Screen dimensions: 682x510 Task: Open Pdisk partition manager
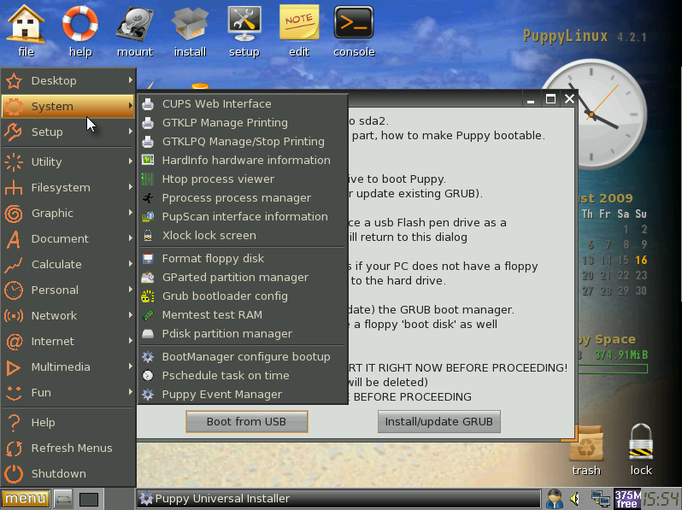coord(243,333)
